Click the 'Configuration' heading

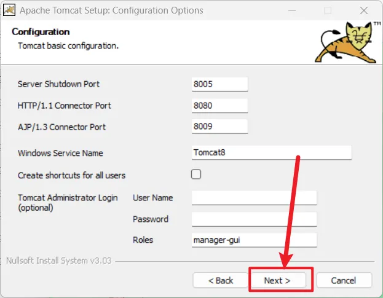point(41,32)
